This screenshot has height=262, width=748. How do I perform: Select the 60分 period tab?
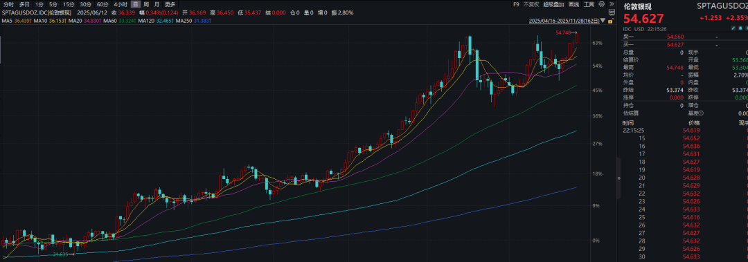[x=103, y=4]
